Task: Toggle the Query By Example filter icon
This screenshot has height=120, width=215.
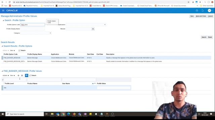Action: click(27, 75)
